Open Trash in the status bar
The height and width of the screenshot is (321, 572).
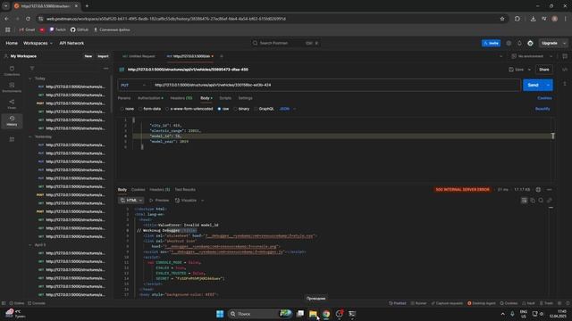[546, 303]
